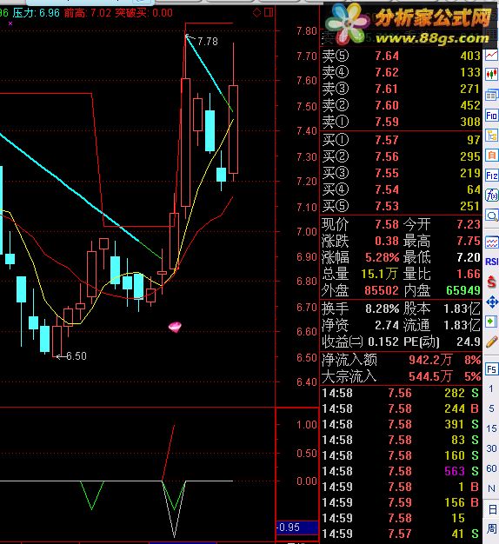
Task: Click the 买② price 7.56
Action: coord(387,156)
